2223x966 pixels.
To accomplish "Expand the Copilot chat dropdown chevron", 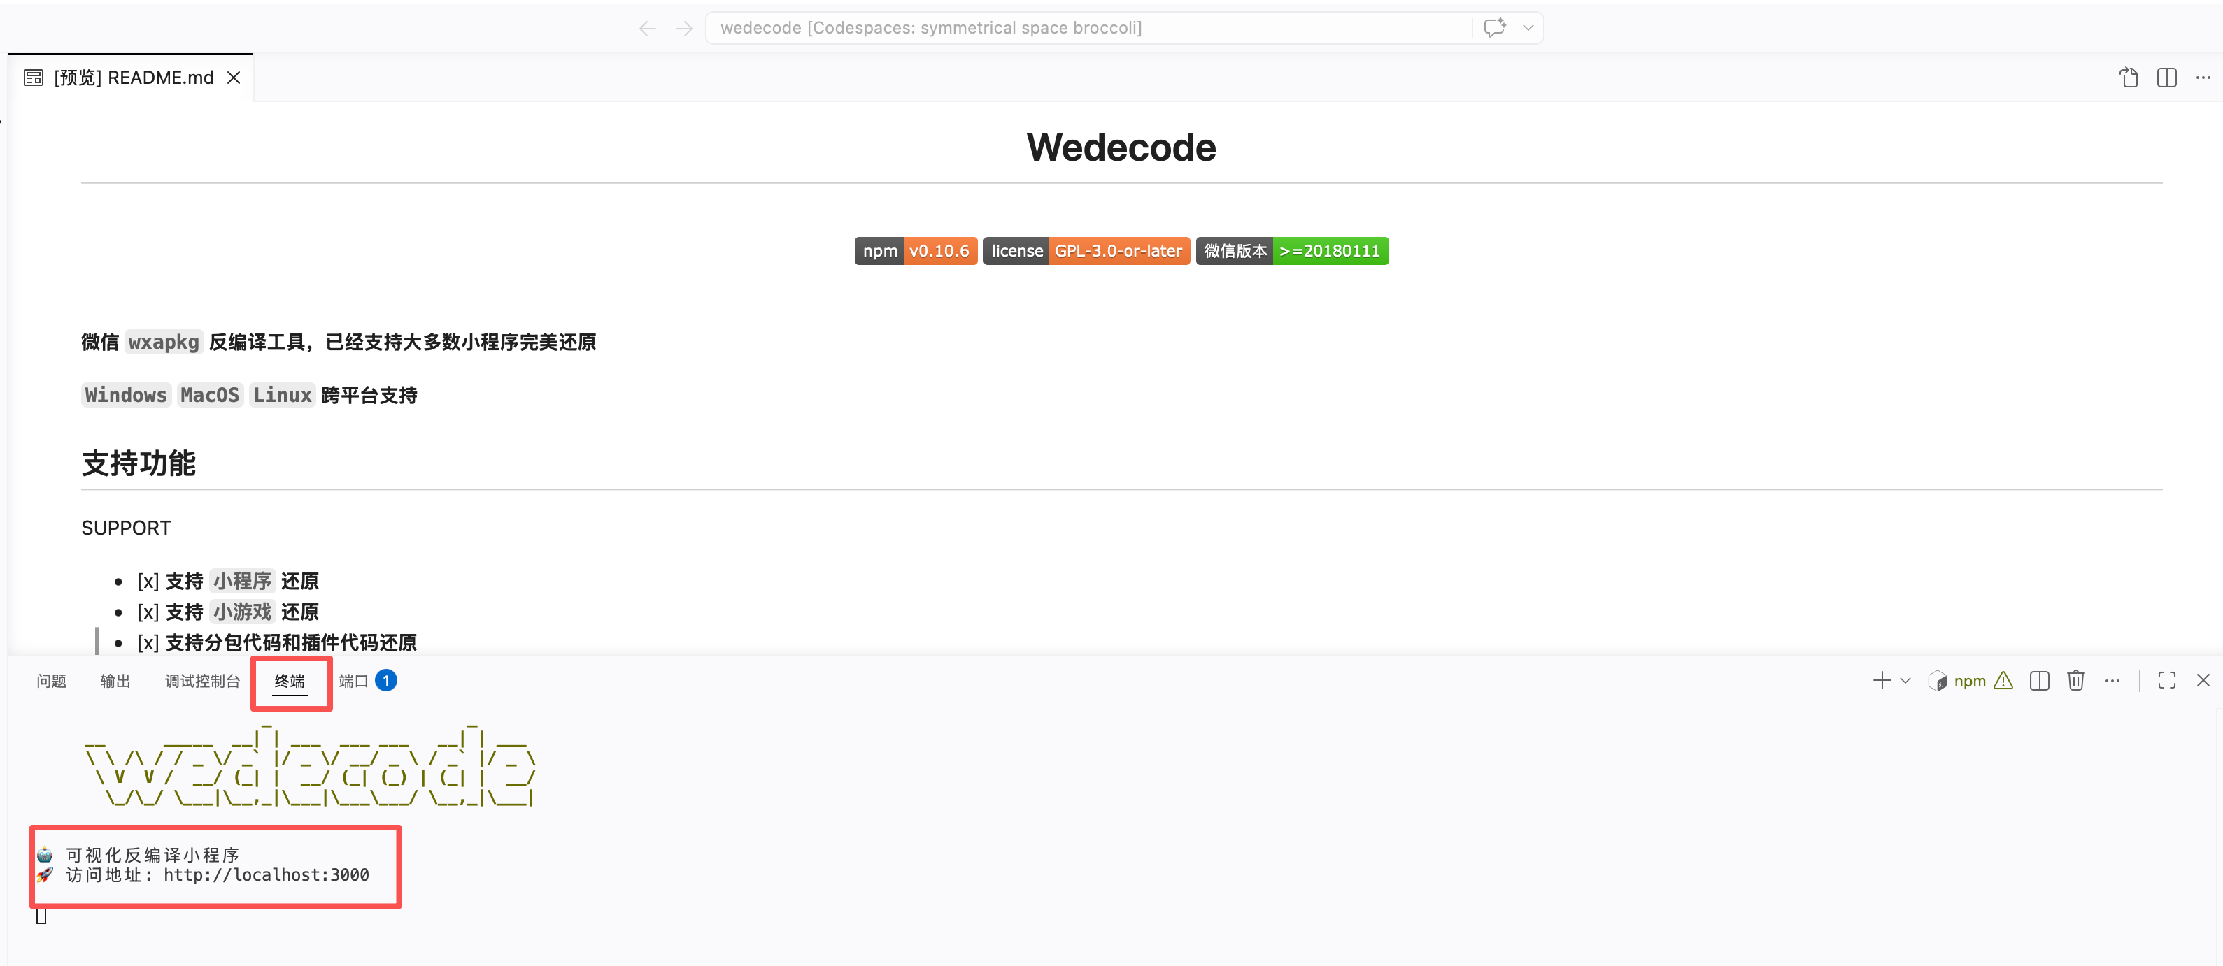I will pyautogui.click(x=1528, y=27).
